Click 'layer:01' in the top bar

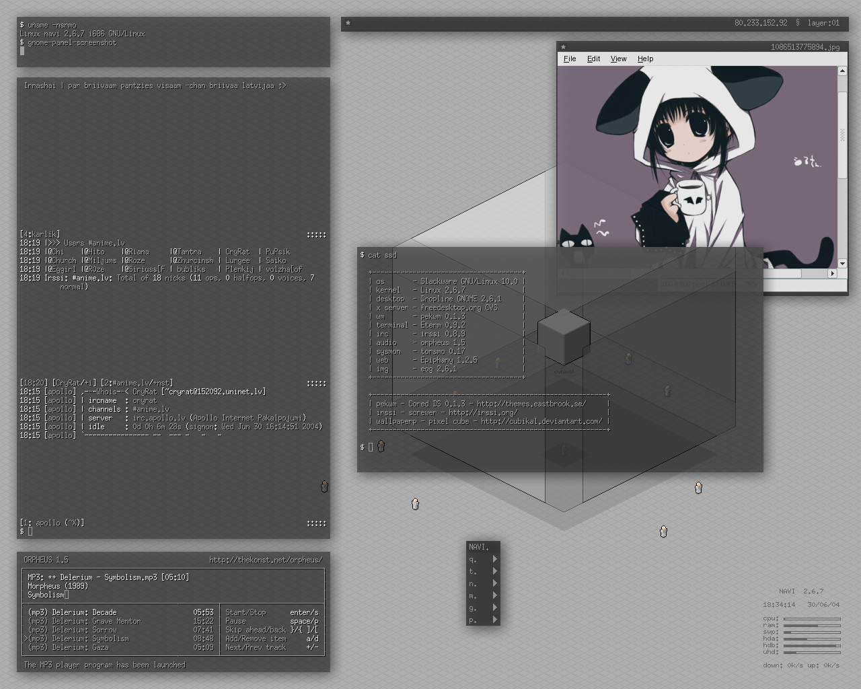point(823,23)
